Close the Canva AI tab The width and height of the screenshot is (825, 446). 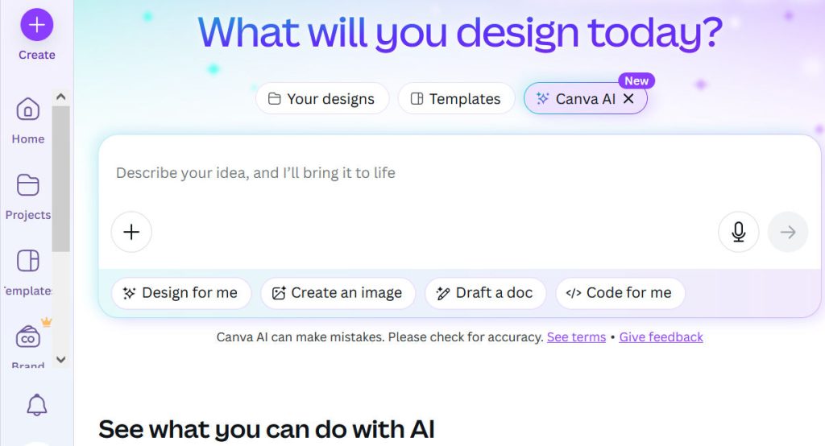coord(629,98)
